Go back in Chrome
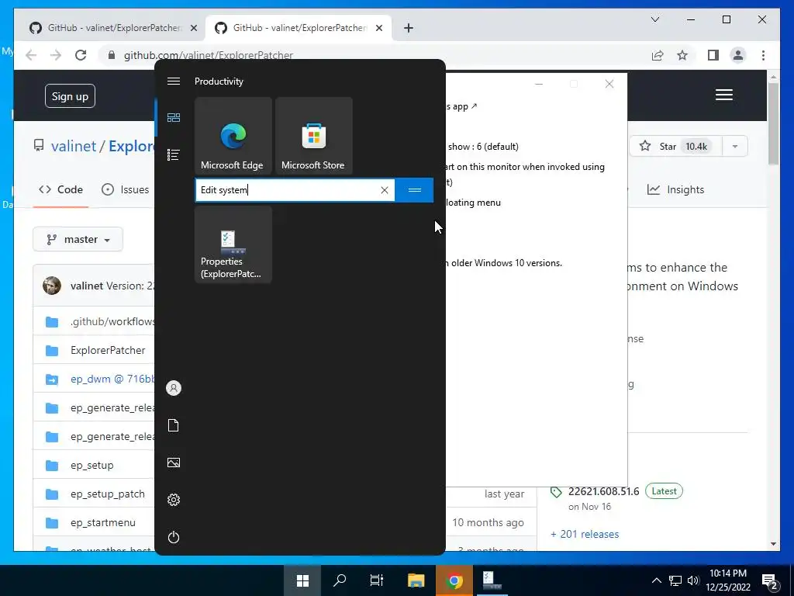Viewport: 794px width, 596px height. [31, 55]
